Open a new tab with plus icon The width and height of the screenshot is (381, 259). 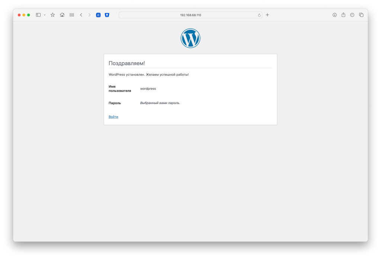click(267, 15)
